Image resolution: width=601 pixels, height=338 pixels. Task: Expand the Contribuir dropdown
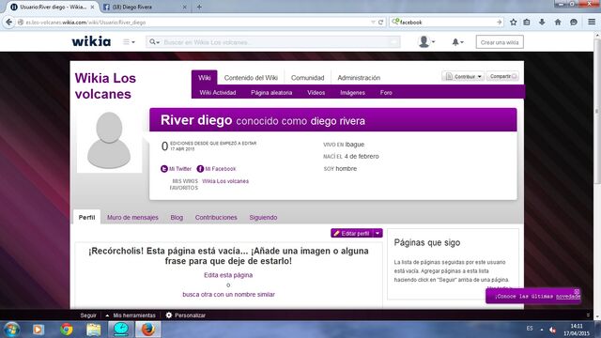(463, 76)
